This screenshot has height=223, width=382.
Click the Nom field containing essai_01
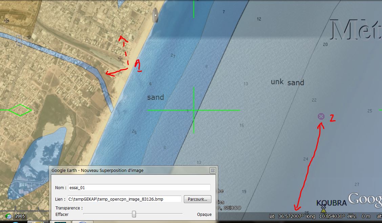click(x=139, y=187)
